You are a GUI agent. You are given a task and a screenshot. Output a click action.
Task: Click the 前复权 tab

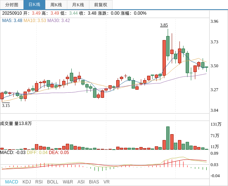(101, 5)
